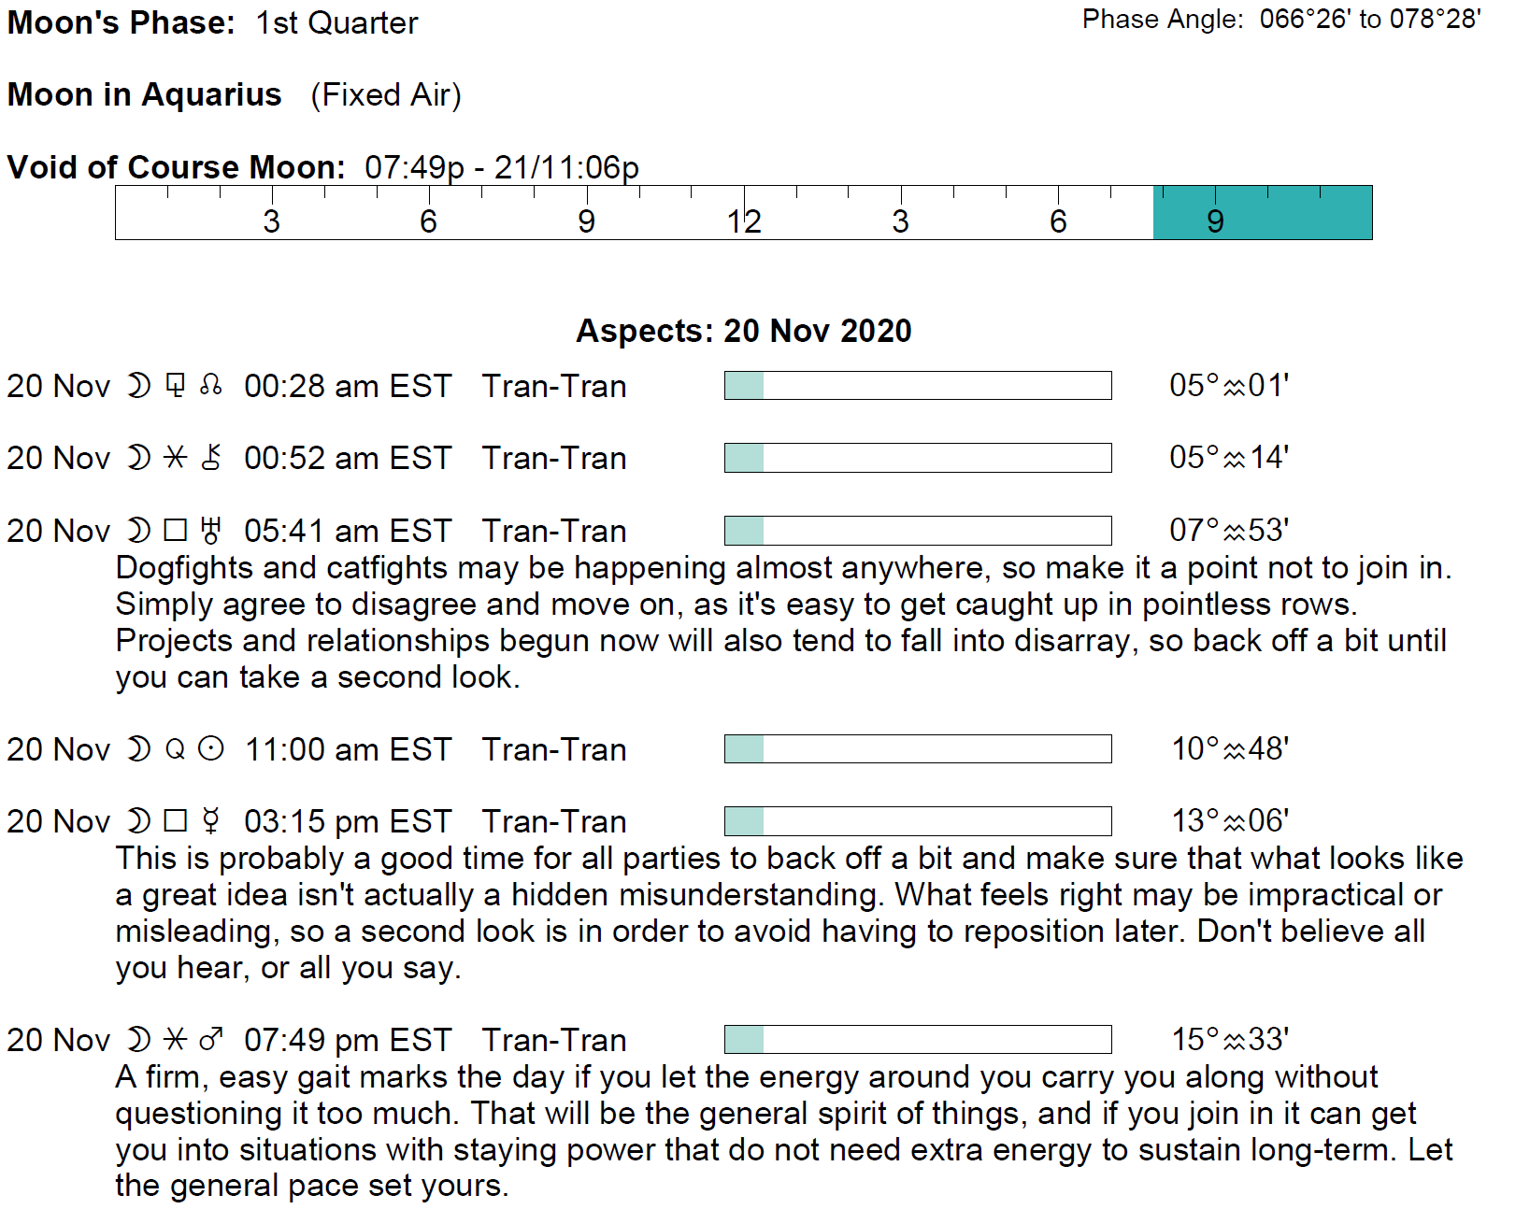Click the Aquarius glyph next to 15°33'
This screenshot has width=1530, height=1209.
tap(1235, 1040)
